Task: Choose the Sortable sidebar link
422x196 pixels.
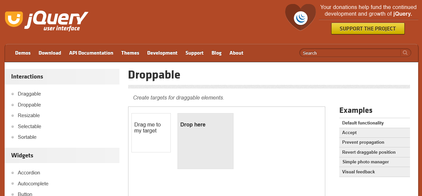Action: tap(27, 137)
